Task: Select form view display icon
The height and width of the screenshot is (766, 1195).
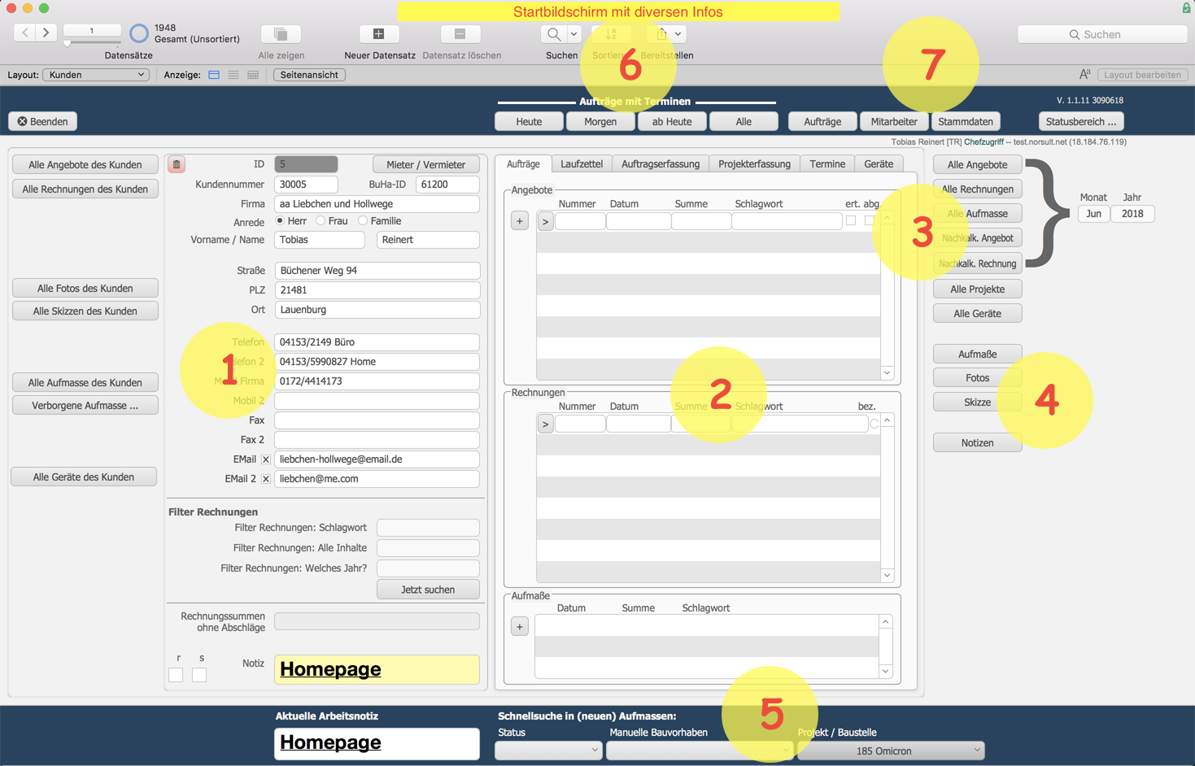Action: coord(214,75)
